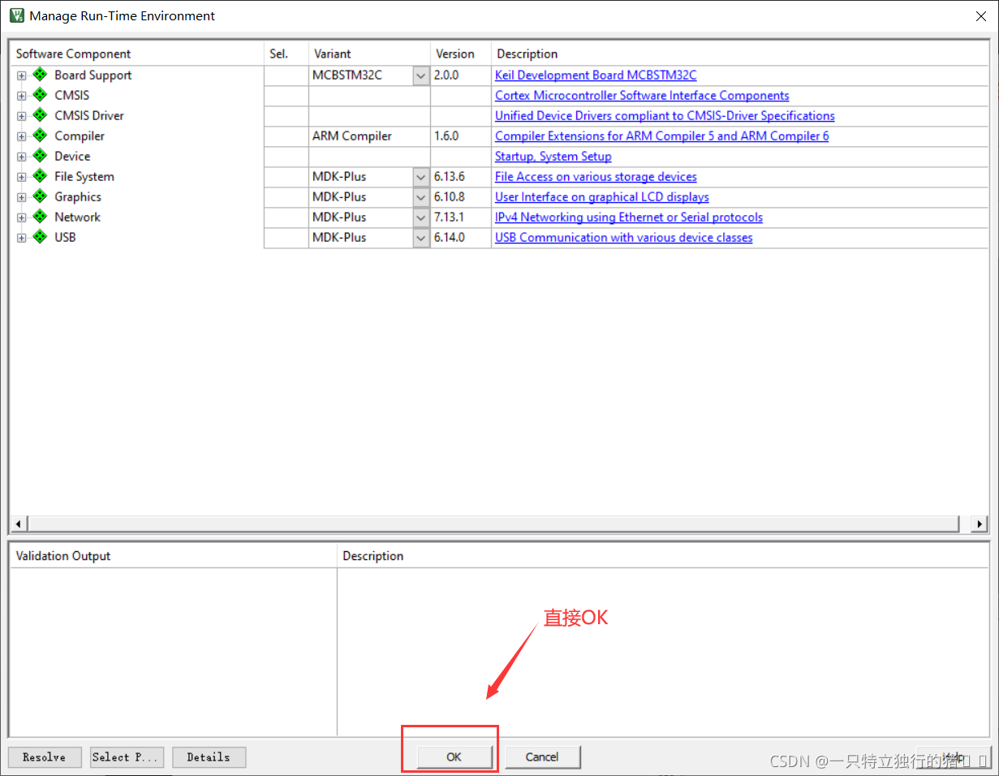Select the Board Support row label

[93, 75]
